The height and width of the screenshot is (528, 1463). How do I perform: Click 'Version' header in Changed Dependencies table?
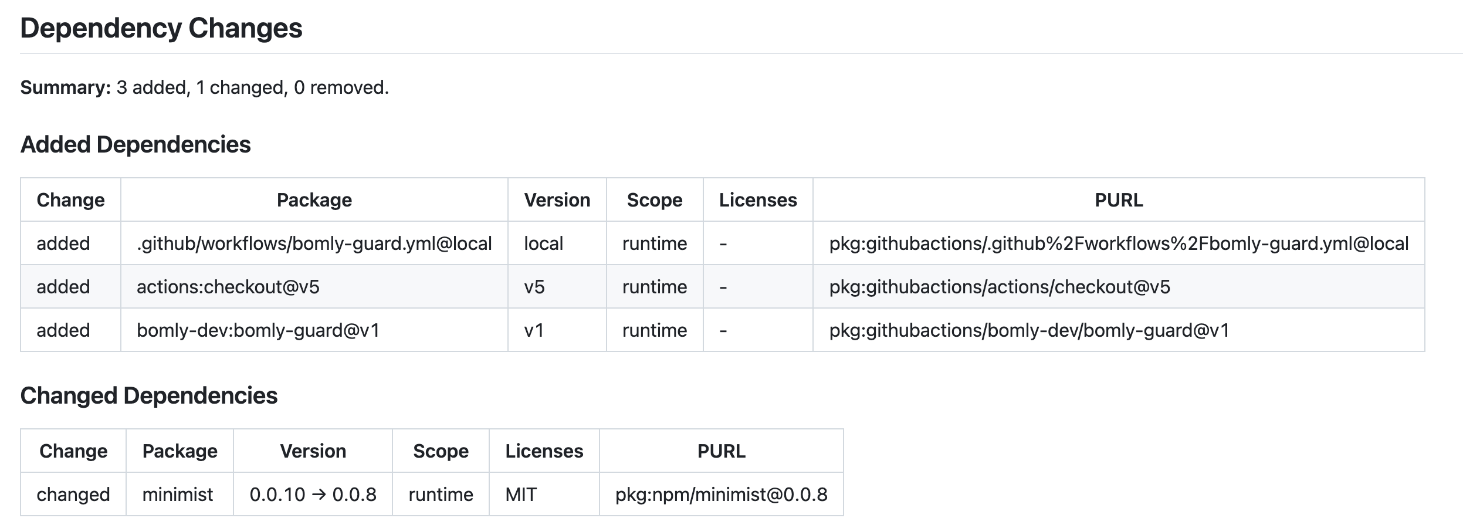[313, 451]
